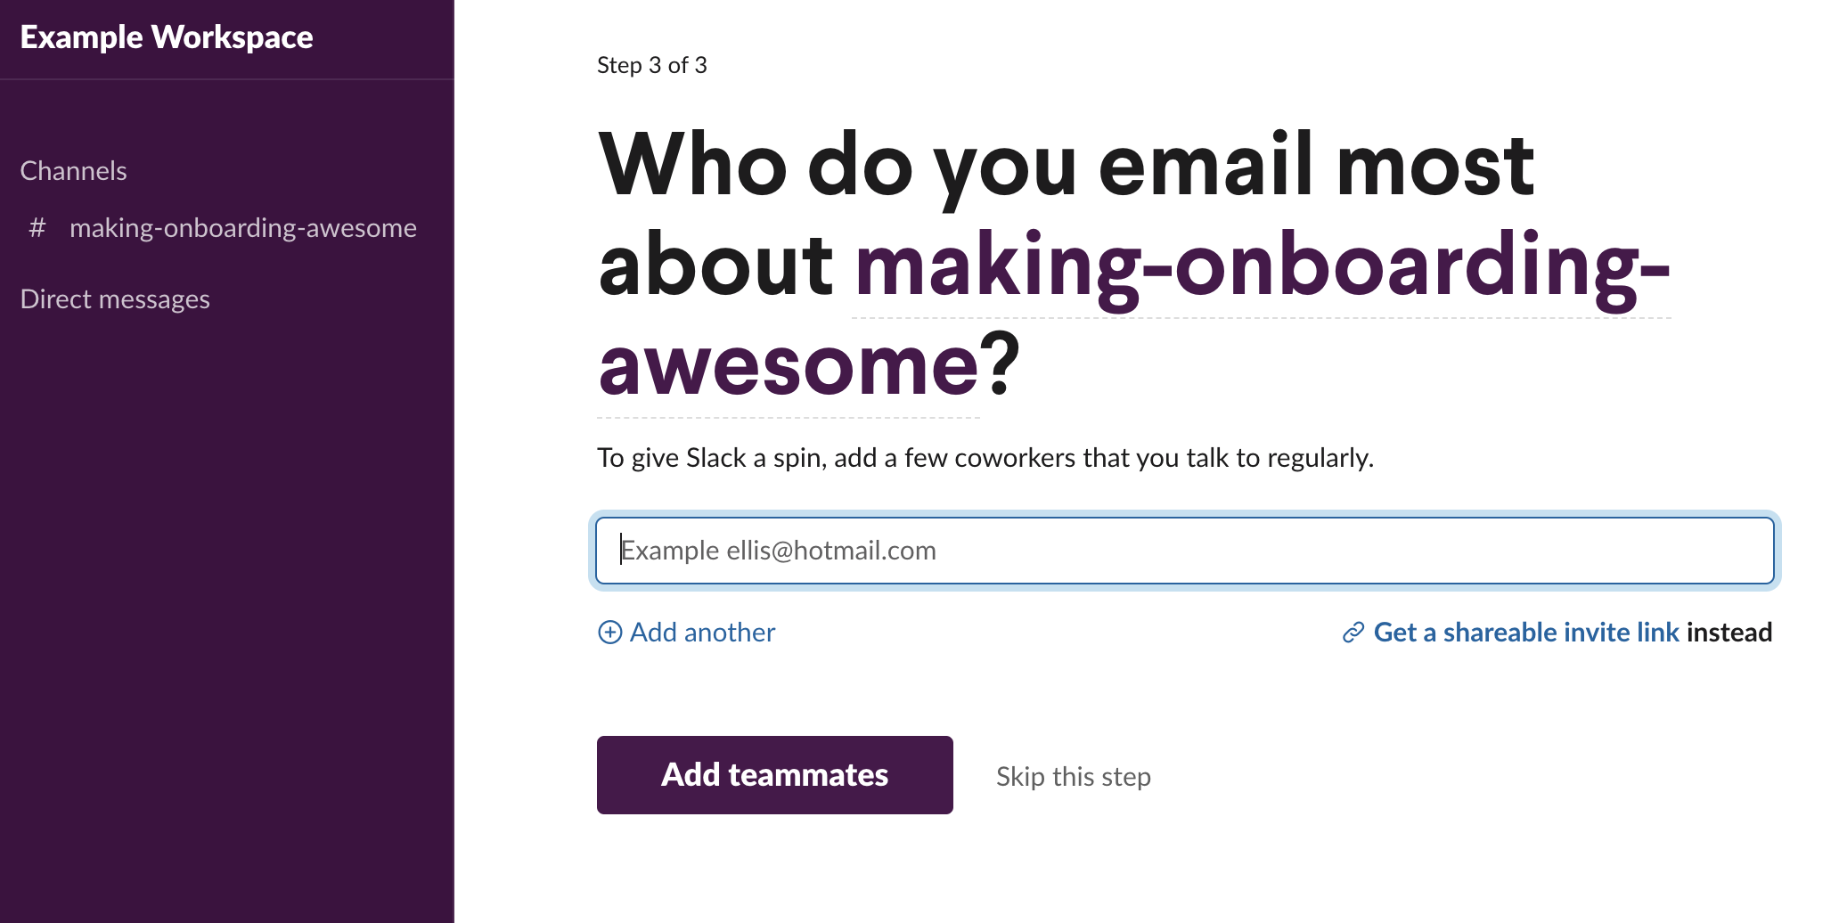Click the word "about" in the heading
The image size is (1839, 923).
pyautogui.click(x=715, y=265)
